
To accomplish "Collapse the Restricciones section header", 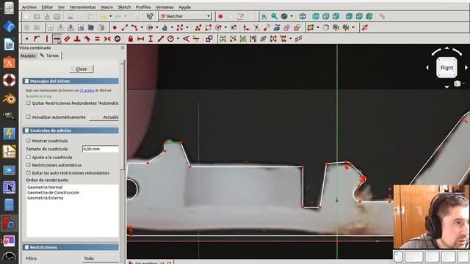I will [70, 247].
